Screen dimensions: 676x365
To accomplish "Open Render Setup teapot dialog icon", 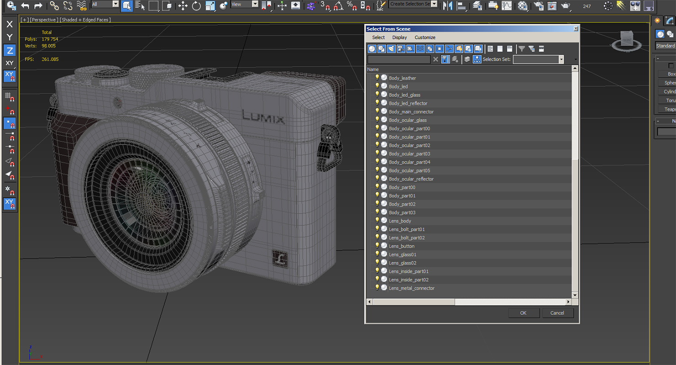I will [x=539, y=5].
